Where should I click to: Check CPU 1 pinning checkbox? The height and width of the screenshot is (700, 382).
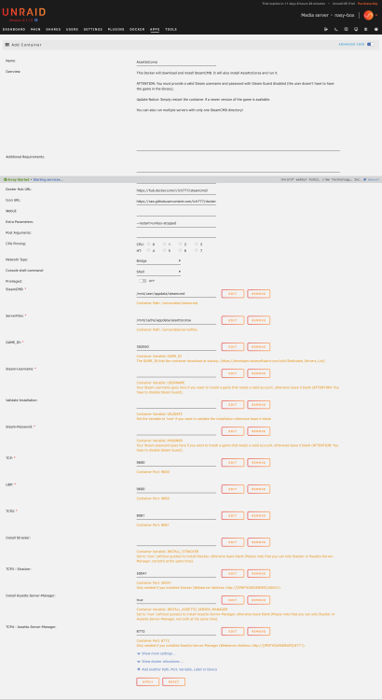[x=166, y=245]
